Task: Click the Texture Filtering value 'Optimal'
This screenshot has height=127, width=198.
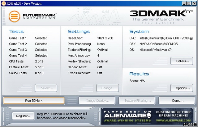Action: 102,50
